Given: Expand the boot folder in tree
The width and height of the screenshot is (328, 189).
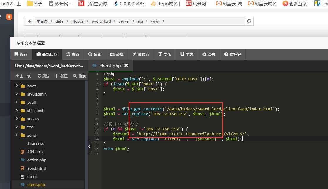Looking at the screenshot, I should (x=17, y=86).
